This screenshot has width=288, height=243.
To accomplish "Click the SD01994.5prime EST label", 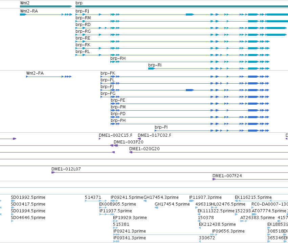I will point(28,211).
